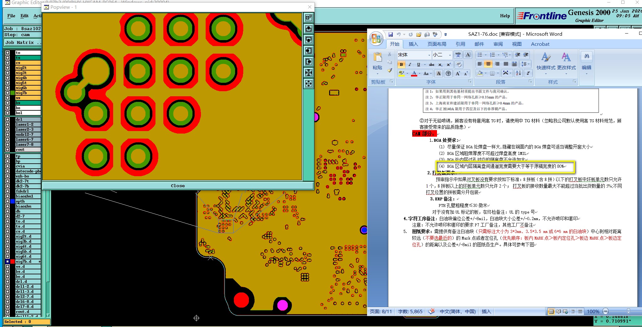The width and height of the screenshot is (642, 327).
Task: Click page indicator 页面: 8/11
Action: 381,312
